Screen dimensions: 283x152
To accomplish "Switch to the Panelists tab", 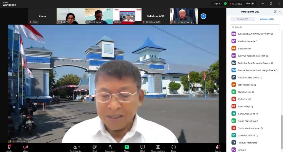I will 243,19.
